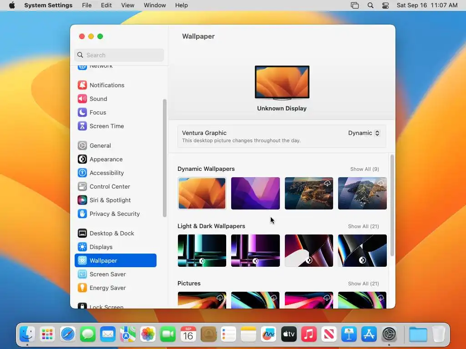Click the wallpaper pane scrollbar
This screenshot has height=349, width=466.
pyautogui.click(x=392, y=205)
